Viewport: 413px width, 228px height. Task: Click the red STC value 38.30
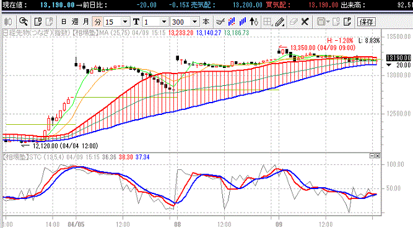click(x=126, y=158)
